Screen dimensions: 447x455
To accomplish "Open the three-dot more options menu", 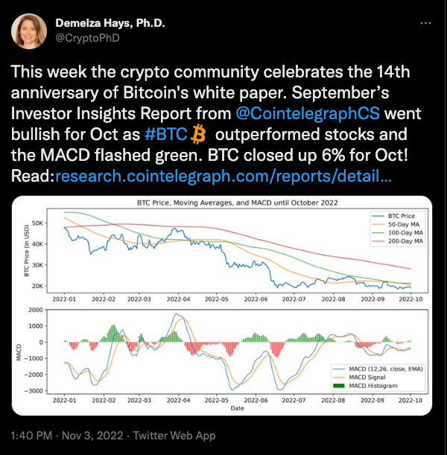I will (425, 23).
